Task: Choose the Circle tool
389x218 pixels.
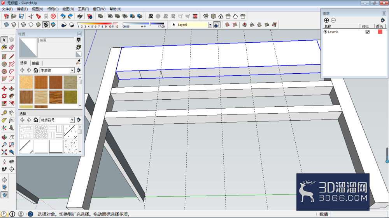Action: pos(4,64)
